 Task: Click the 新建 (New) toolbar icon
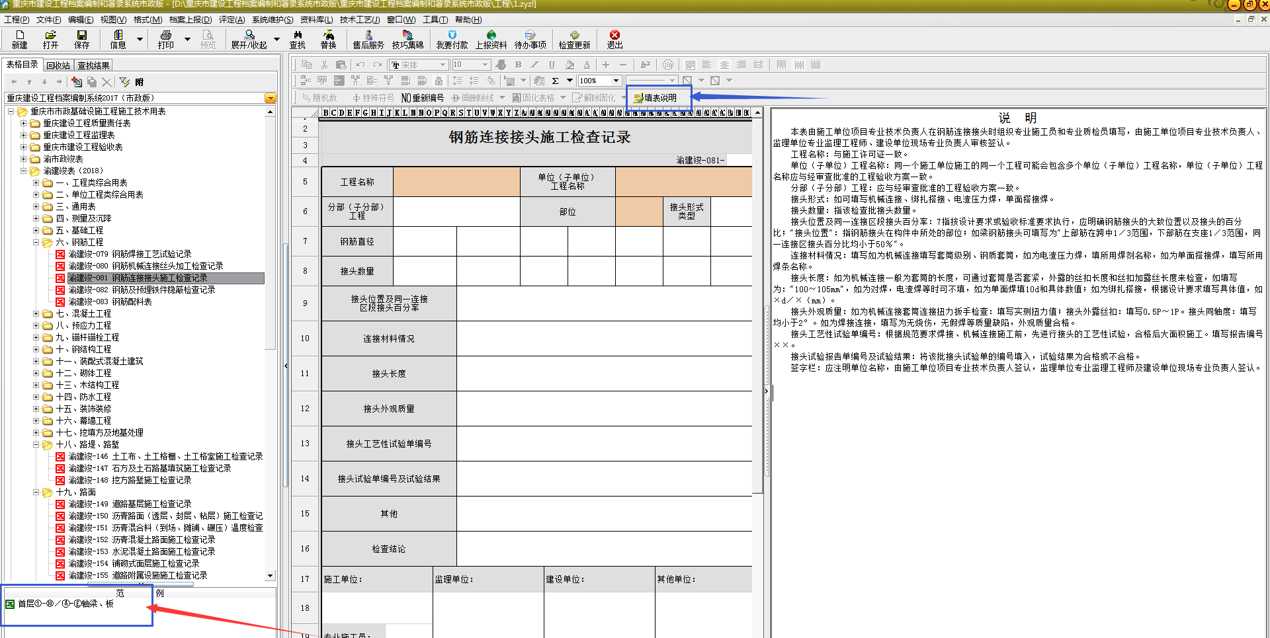coord(19,39)
